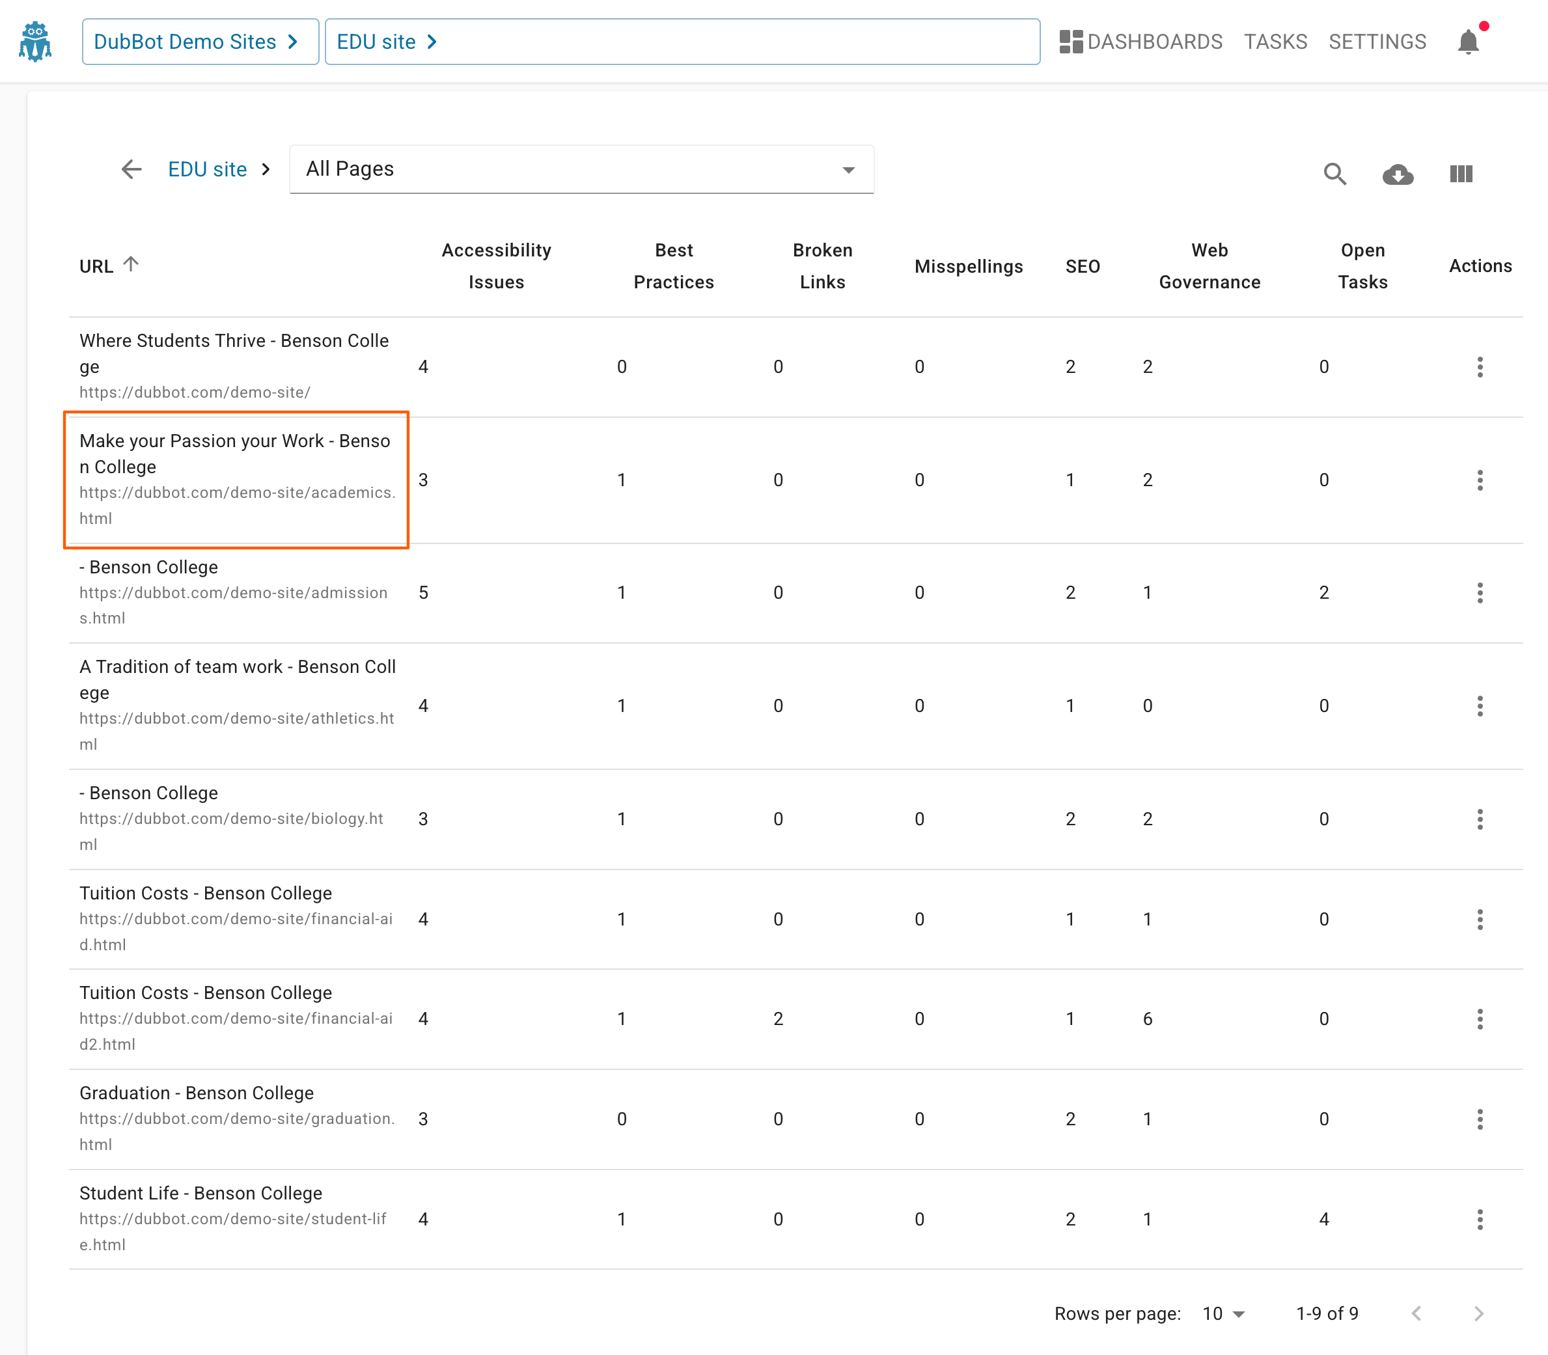Click the DubBot robot logo
The height and width of the screenshot is (1355, 1548).
pos(35,41)
